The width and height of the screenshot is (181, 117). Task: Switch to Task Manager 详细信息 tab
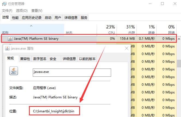71,18
